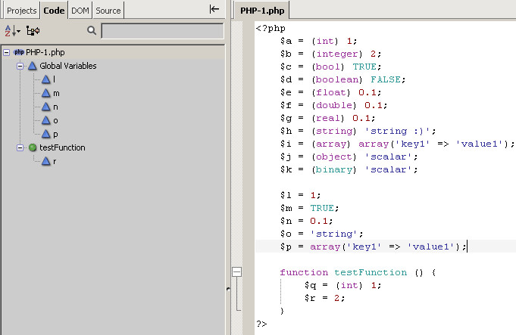Click the $q variable in function body
Screen dimensions: 516x335
click(310, 285)
